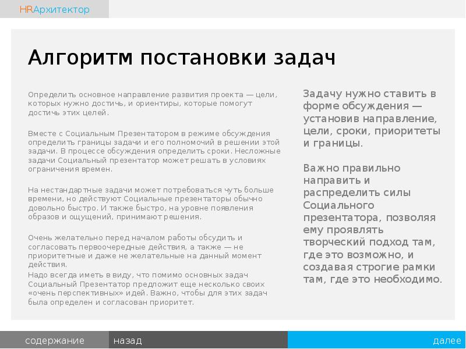Click paragraph beginning Вместе с Социальным Презентатором
The height and width of the screenshot is (349, 466).
[154, 151]
